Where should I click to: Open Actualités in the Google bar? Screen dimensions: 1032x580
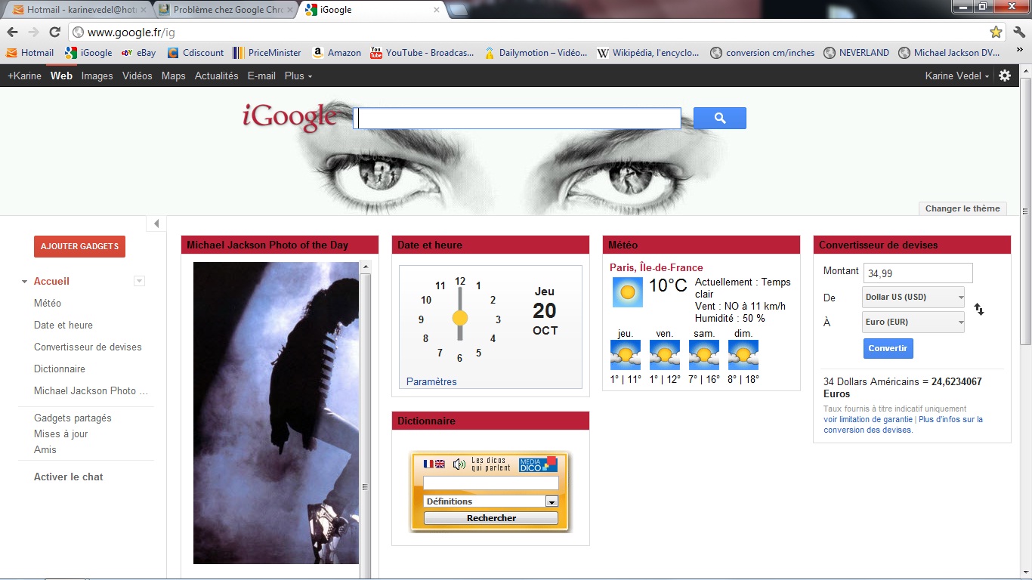click(217, 76)
